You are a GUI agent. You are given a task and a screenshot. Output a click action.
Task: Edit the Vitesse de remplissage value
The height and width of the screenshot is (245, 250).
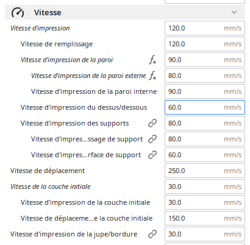click(x=205, y=44)
